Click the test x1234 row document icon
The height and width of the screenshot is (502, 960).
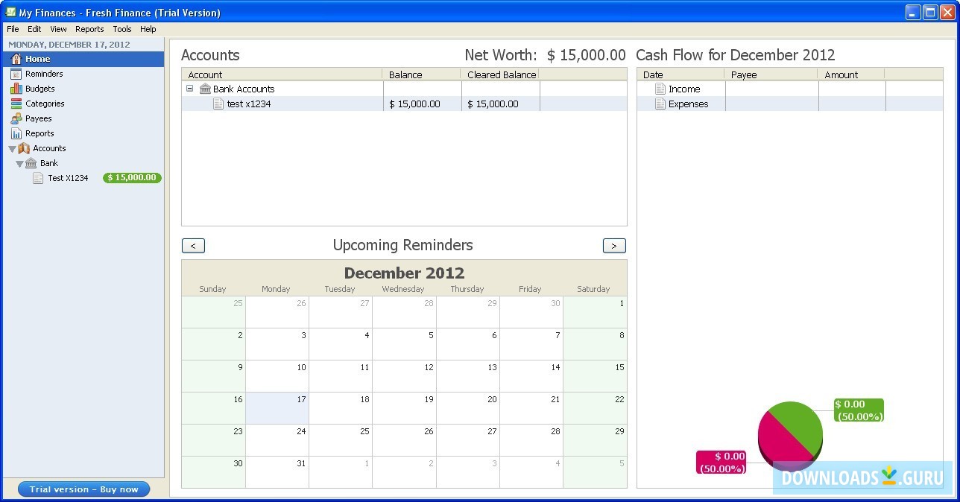pyautogui.click(x=218, y=104)
